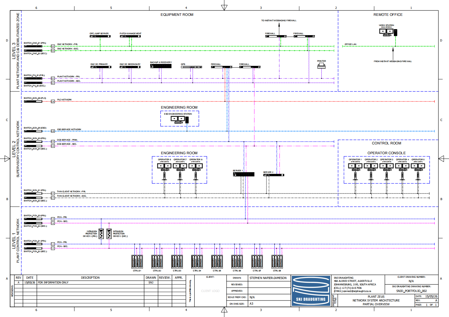This screenshot has height=317, width=449.
Task: Click the CTRL-06 controller symbol
Action: (x=237, y=262)
